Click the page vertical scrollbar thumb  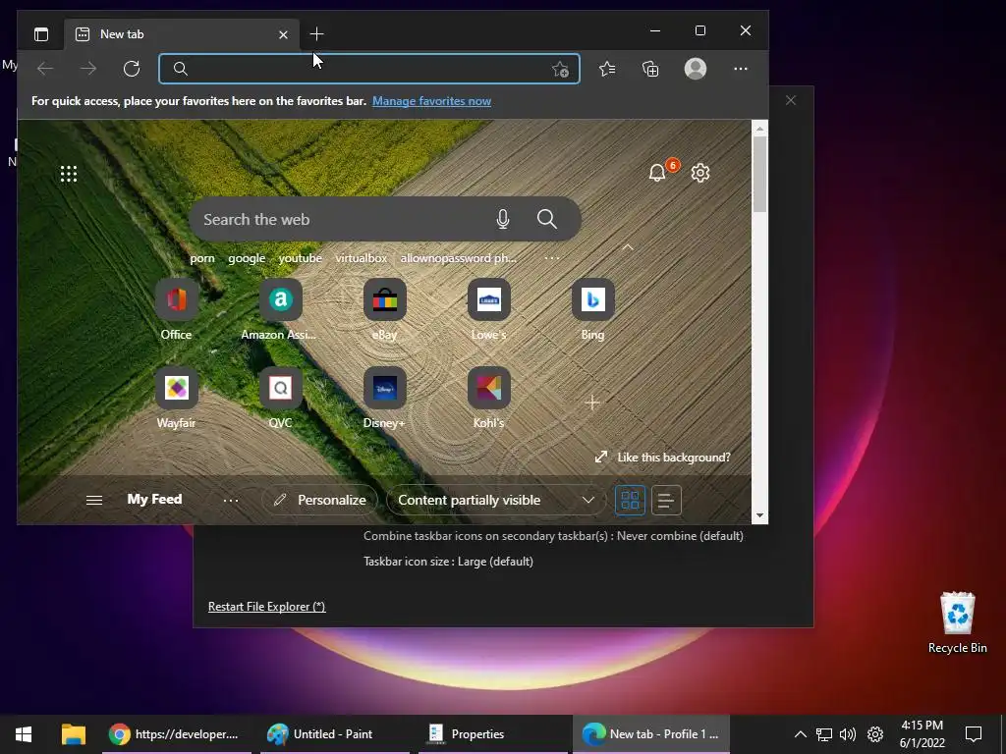tap(759, 174)
